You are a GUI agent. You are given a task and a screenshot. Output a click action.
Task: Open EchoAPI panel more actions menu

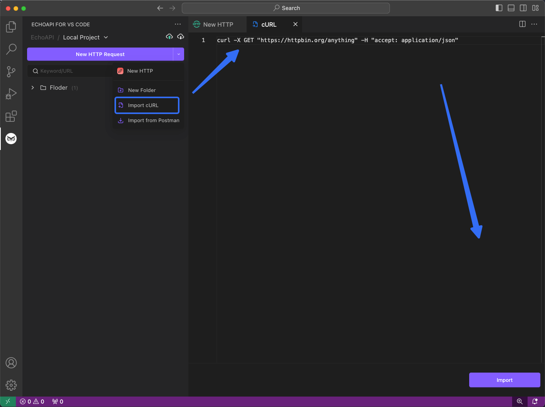point(178,24)
